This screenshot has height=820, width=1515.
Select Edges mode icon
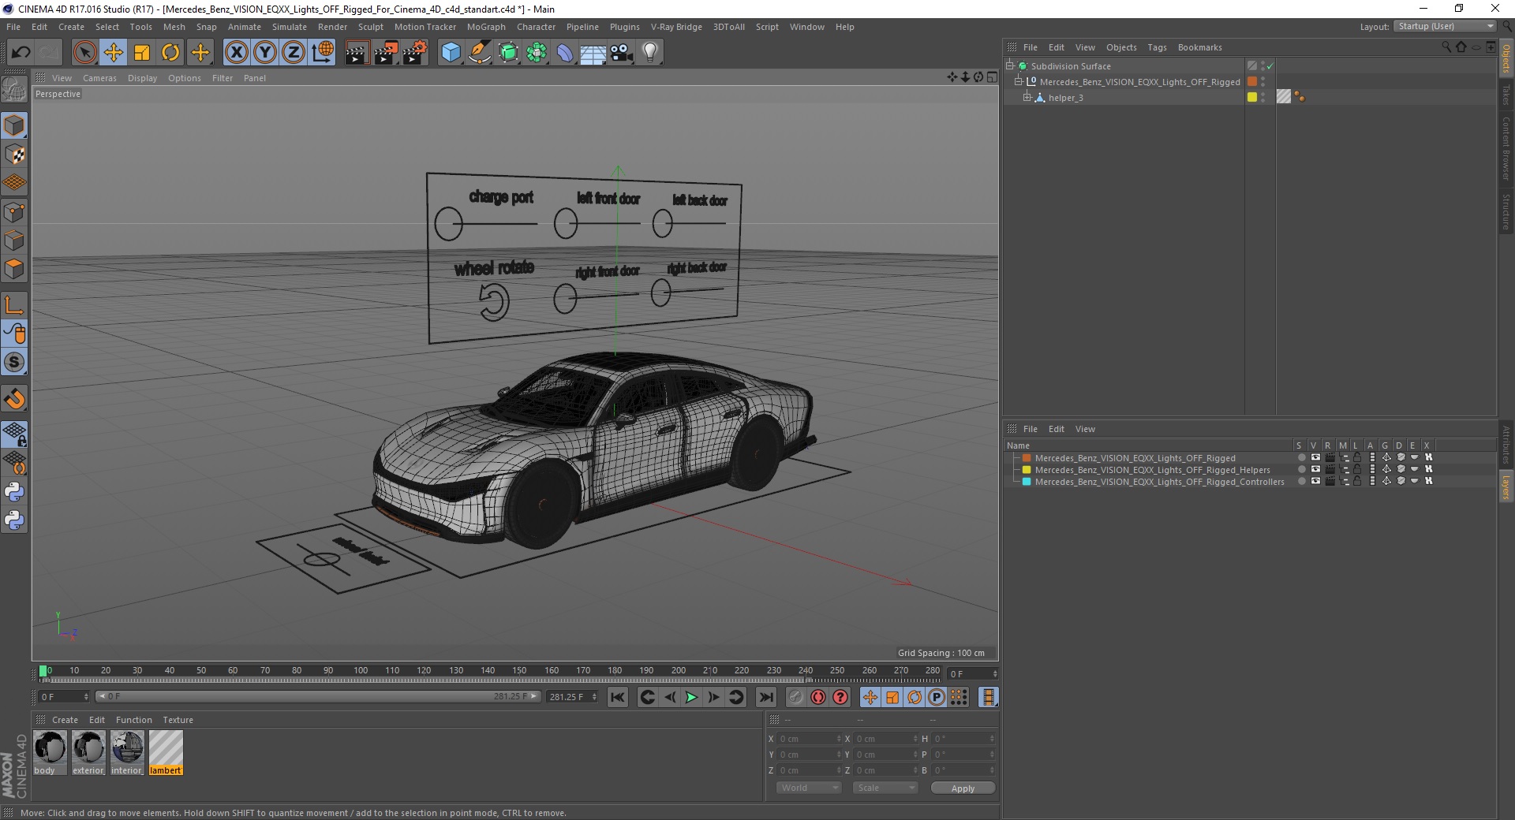coord(14,240)
